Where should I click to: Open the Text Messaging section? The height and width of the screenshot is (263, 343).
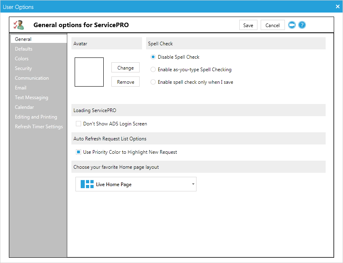(x=31, y=98)
